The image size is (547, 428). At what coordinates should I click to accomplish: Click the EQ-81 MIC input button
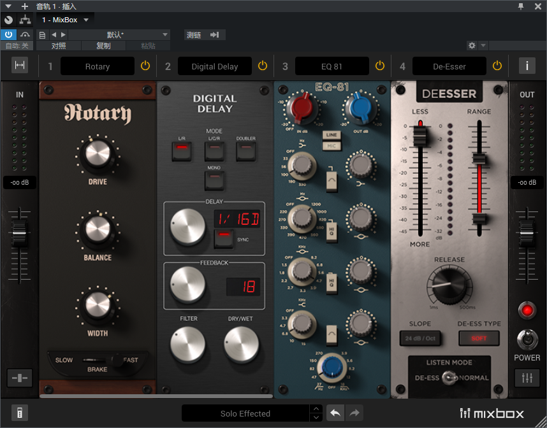click(x=332, y=146)
